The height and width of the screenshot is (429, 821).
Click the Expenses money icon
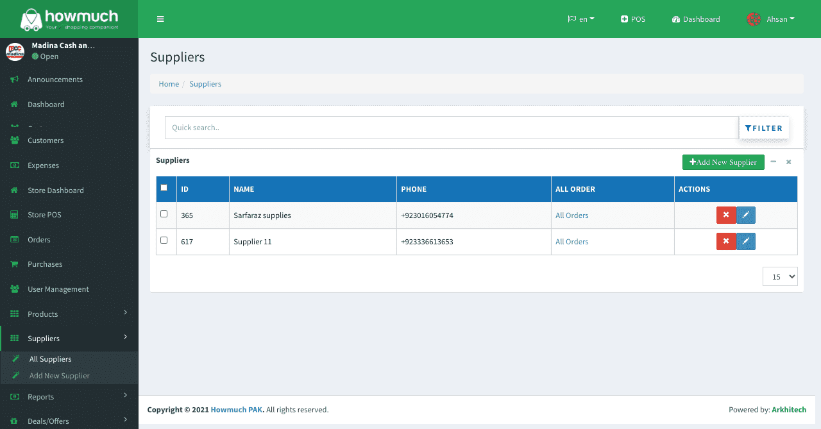tap(14, 165)
